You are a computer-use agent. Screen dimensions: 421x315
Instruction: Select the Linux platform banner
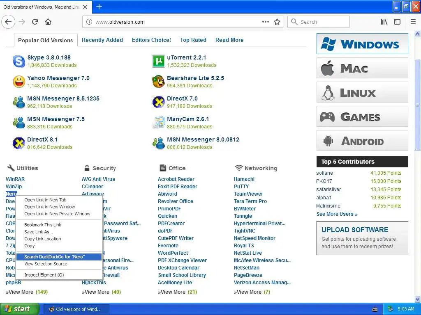tap(362, 92)
